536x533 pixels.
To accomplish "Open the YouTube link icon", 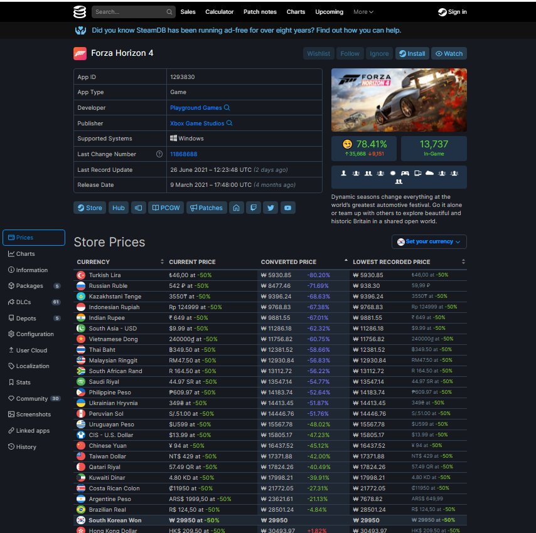I will click(288, 208).
